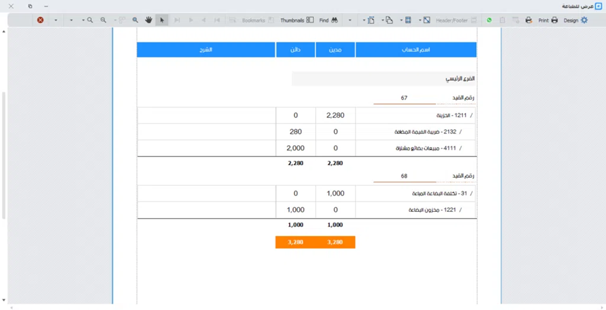
Task: Click the left vertical scrollbar track
Action: tap(4, 155)
